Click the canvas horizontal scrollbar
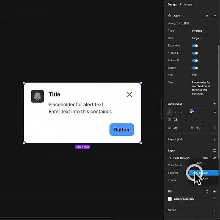Viewport: 220px width, 220px height. point(55,218)
